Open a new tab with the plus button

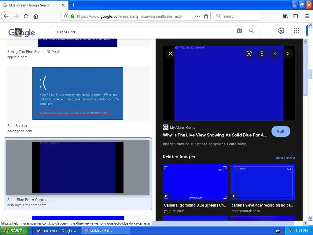(x=73, y=5)
